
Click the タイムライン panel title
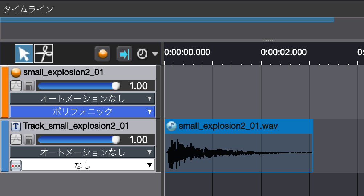coord(29,9)
